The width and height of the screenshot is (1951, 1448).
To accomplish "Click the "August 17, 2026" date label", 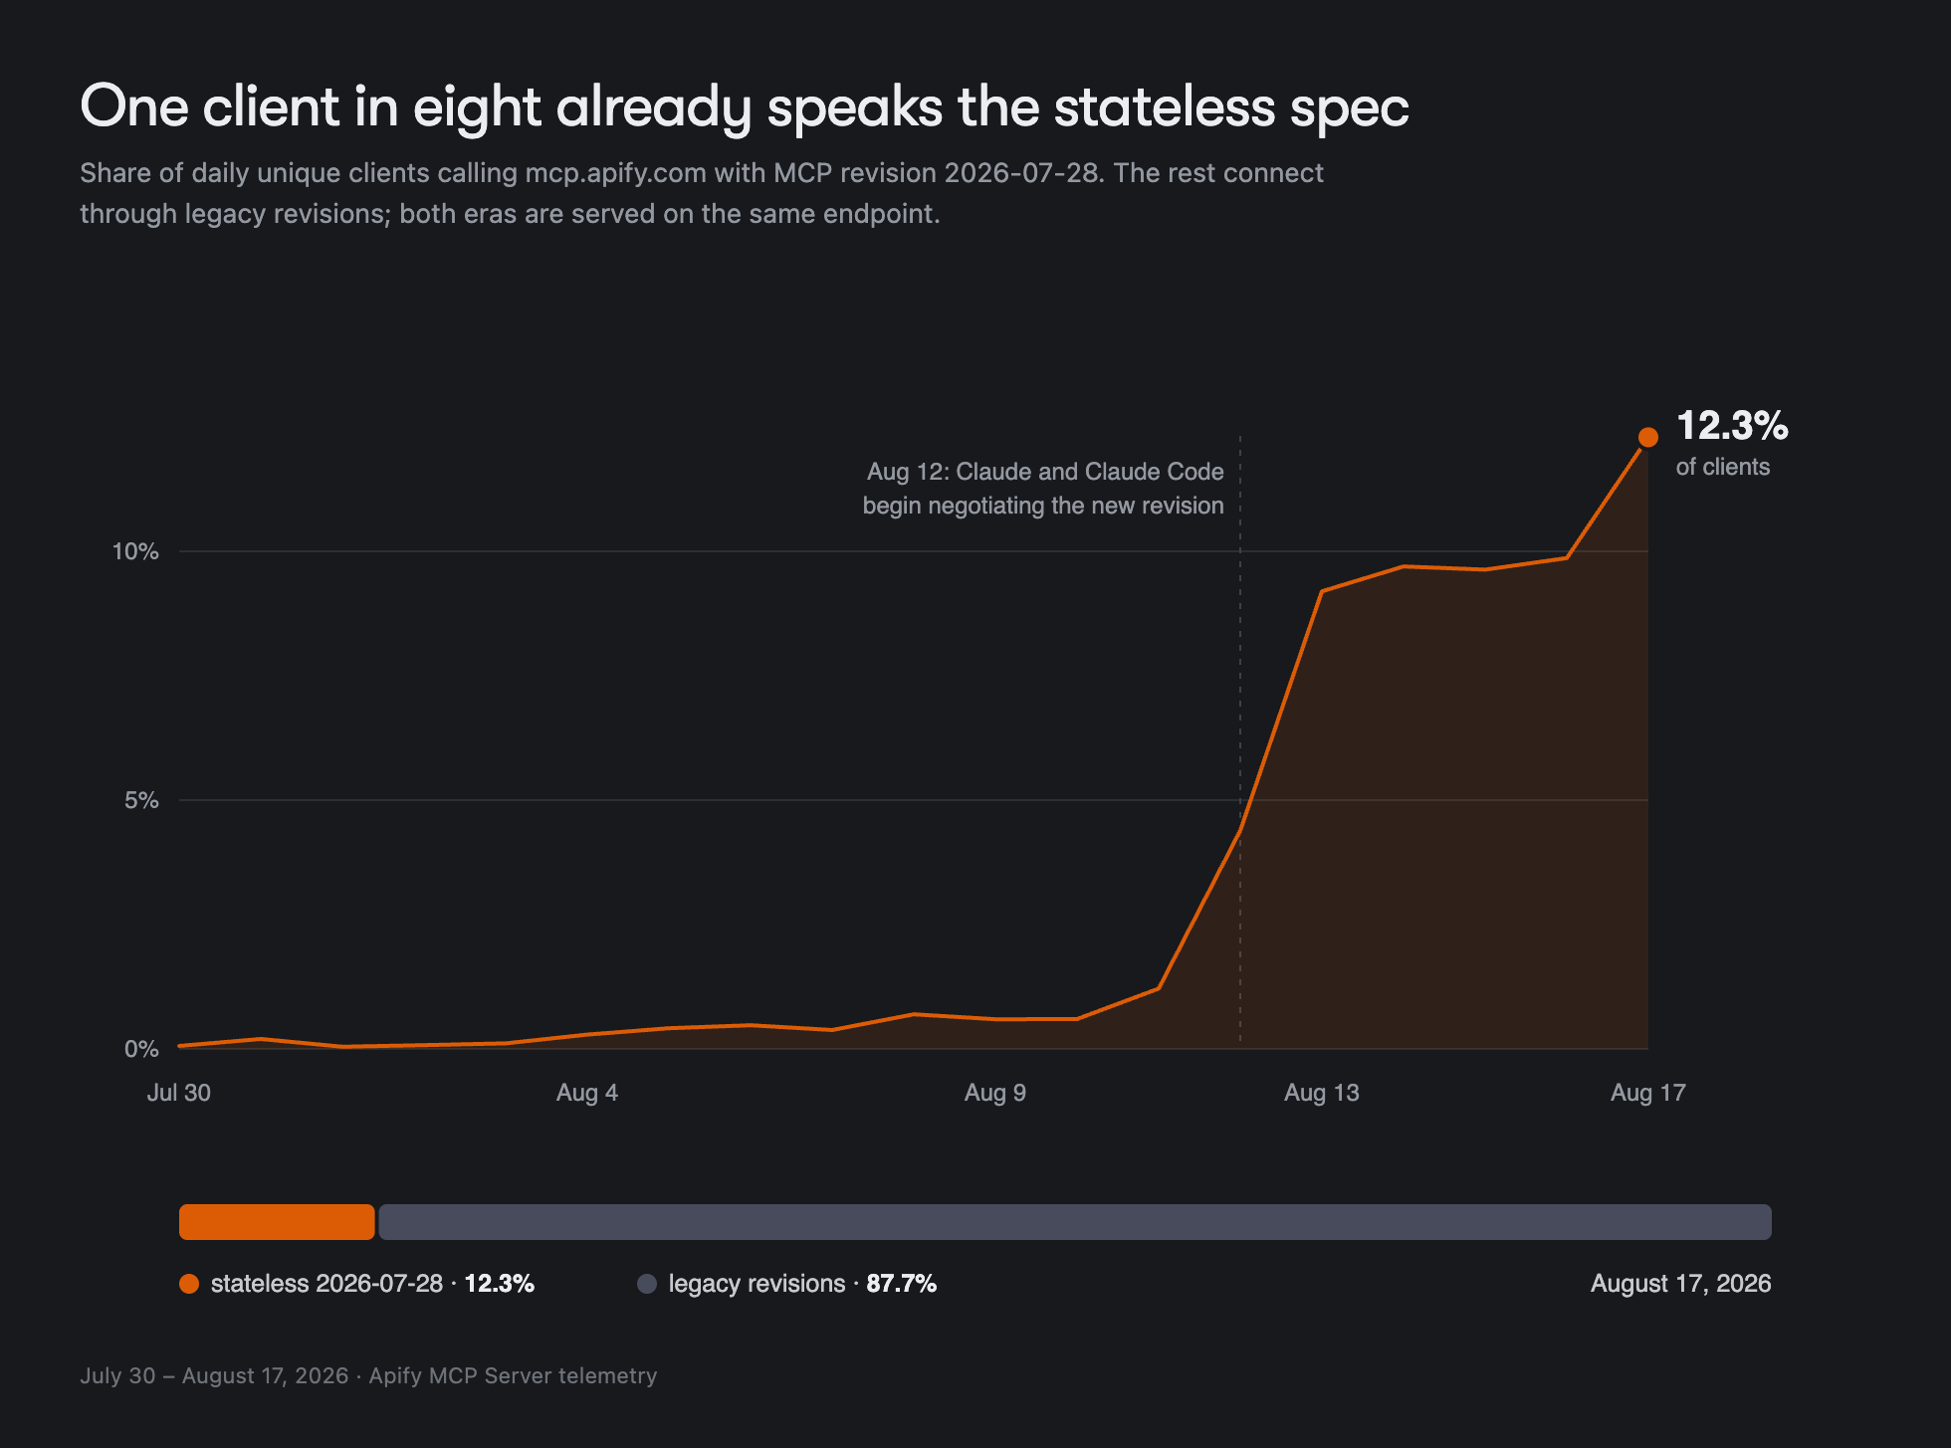I will [x=1680, y=1284].
